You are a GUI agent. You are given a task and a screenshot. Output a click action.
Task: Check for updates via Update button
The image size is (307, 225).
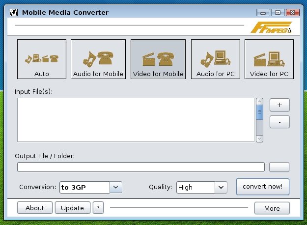(x=72, y=208)
